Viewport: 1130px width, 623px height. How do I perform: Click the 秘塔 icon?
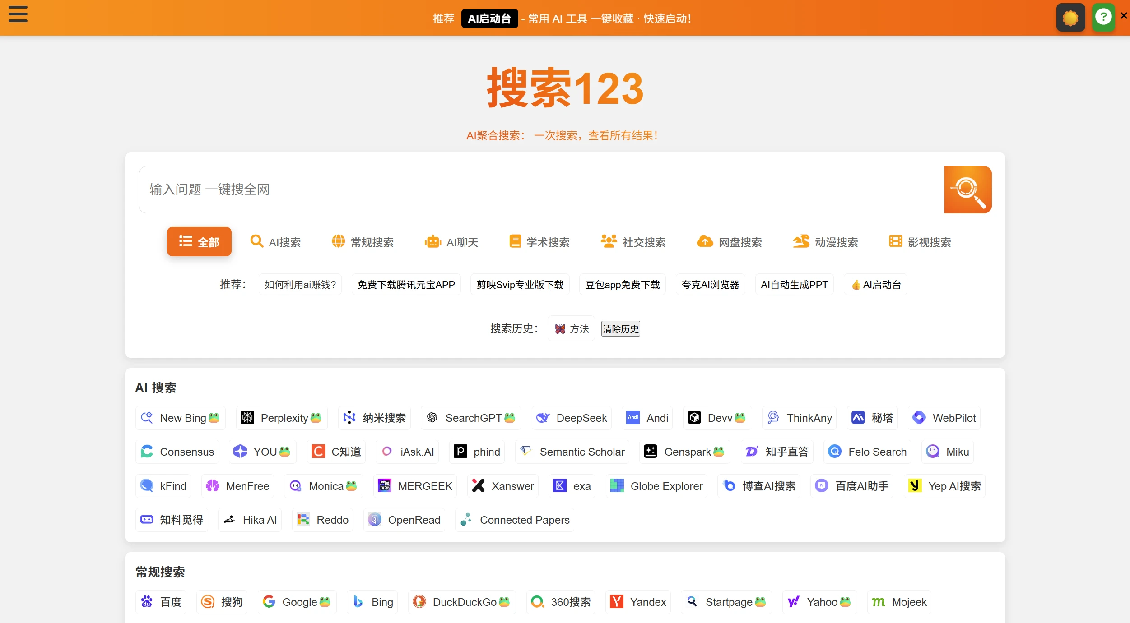click(x=858, y=417)
